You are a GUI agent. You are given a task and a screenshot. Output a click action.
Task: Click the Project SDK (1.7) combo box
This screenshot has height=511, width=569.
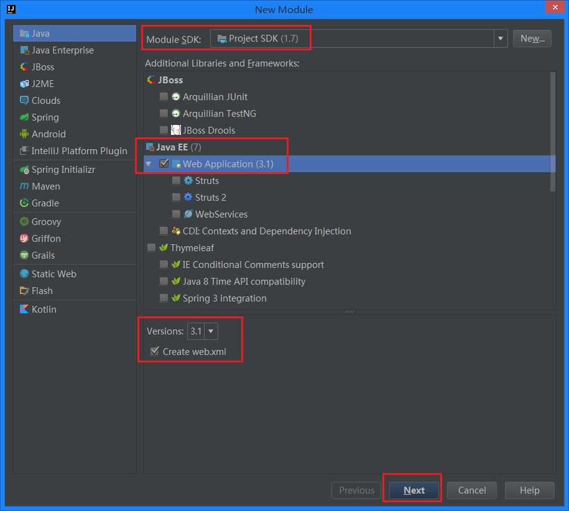[359, 39]
